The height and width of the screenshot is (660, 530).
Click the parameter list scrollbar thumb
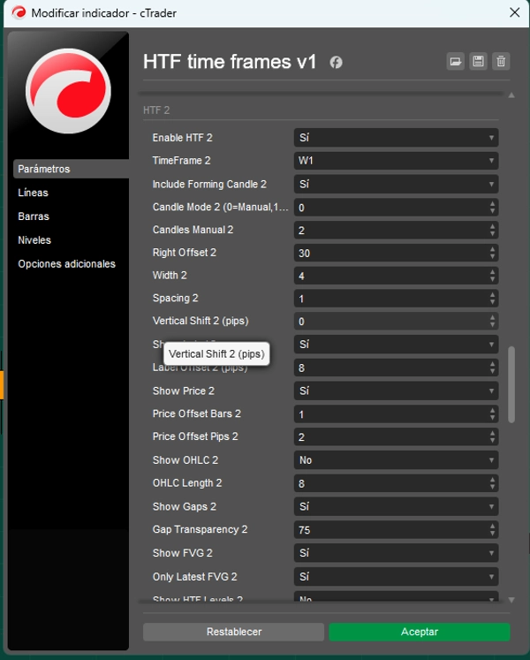(x=511, y=384)
